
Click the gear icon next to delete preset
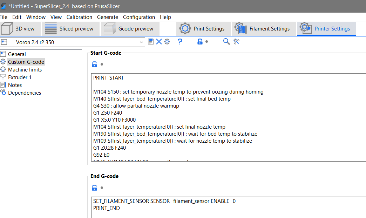coord(167,42)
